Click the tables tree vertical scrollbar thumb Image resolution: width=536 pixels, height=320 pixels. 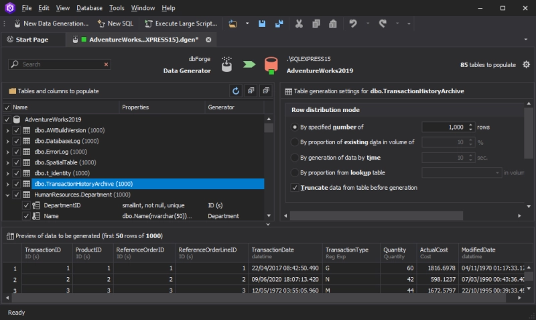point(269,127)
